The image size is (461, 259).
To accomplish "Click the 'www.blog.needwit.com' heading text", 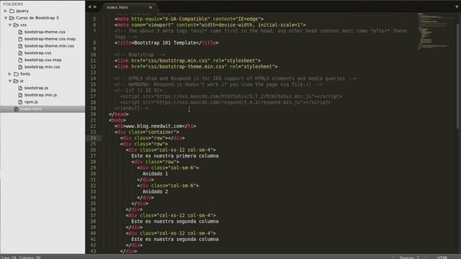I will [153, 127].
